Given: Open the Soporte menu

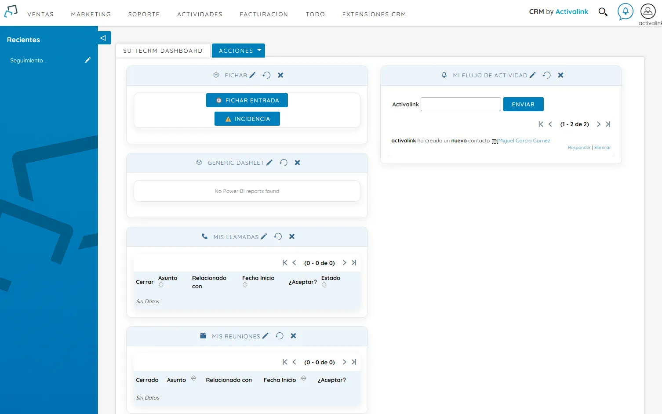Looking at the screenshot, I should (144, 14).
